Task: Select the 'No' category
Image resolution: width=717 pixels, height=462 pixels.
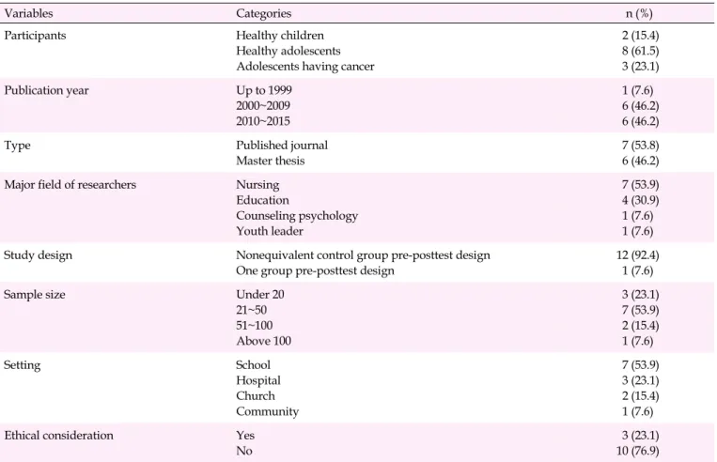Action: [x=244, y=451]
